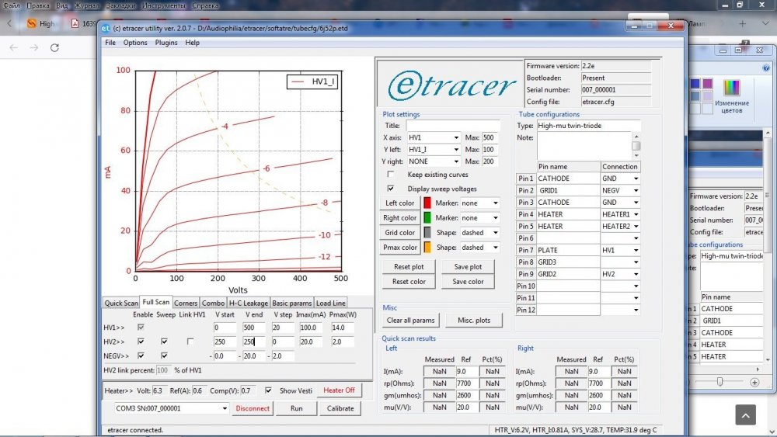
Task: Open the Pin 7 connection dropdown
Action: coord(636,251)
